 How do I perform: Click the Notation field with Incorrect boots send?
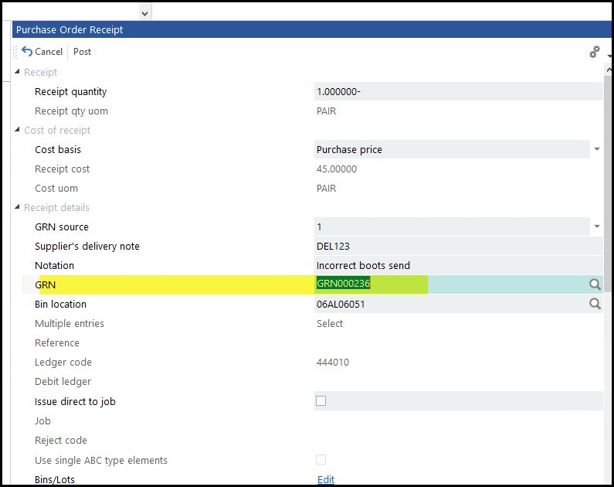(456, 265)
